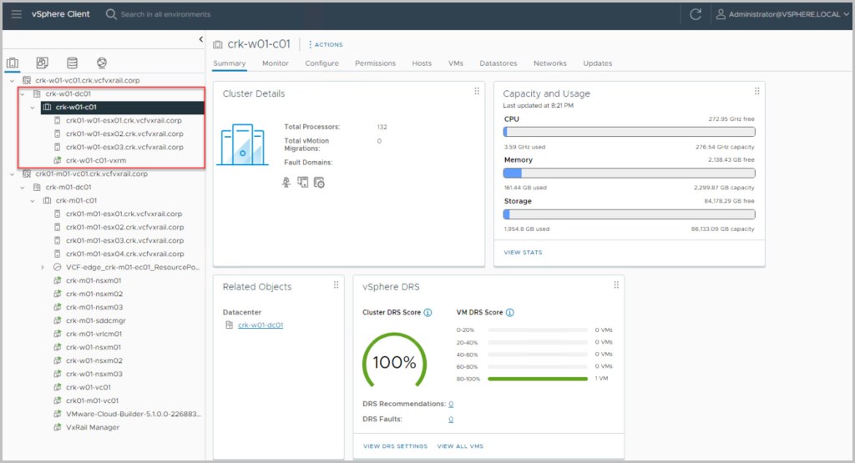Click the refresh icon in top bar

point(696,14)
